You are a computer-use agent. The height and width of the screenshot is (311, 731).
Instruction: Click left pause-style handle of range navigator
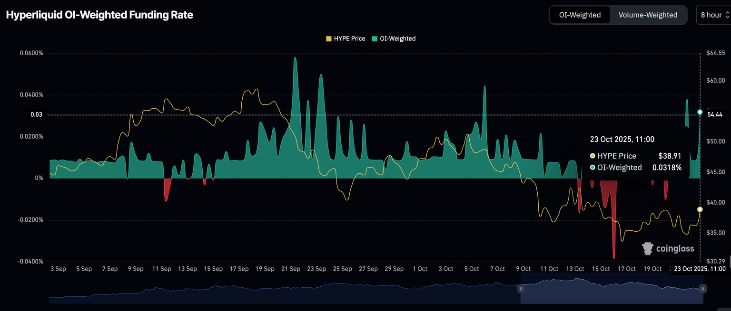pyautogui.click(x=521, y=288)
